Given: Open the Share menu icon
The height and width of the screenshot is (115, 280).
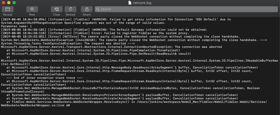Looking at the screenshot, I should pyautogui.click(x=87, y=9).
